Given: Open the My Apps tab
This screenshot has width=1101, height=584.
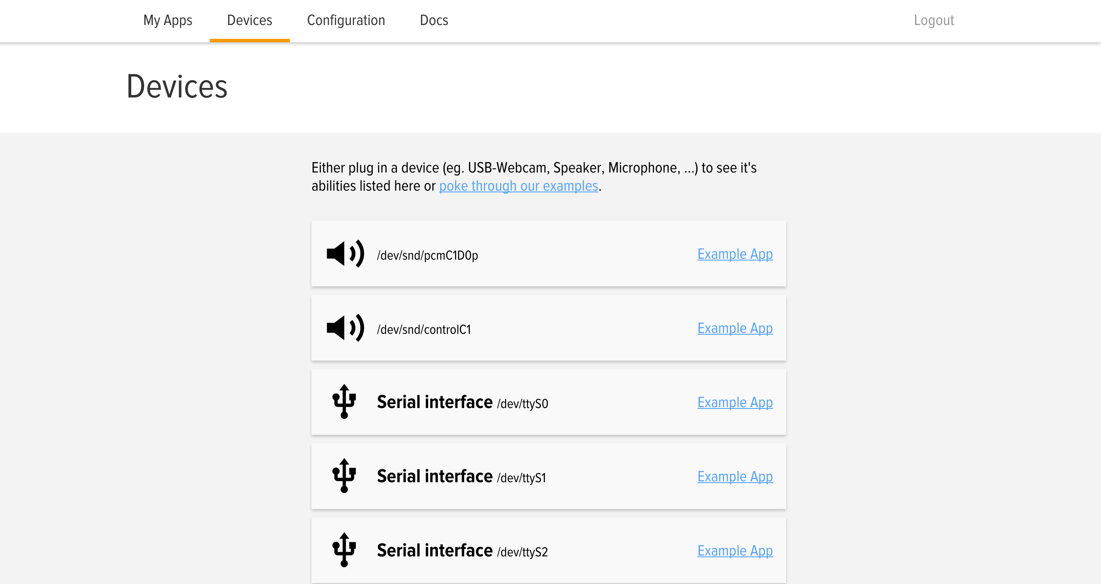Looking at the screenshot, I should click(x=167, y=20).
